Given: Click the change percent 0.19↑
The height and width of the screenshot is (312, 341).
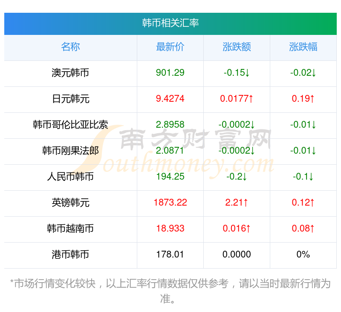Looking at the screenshot, I should 303,99.
